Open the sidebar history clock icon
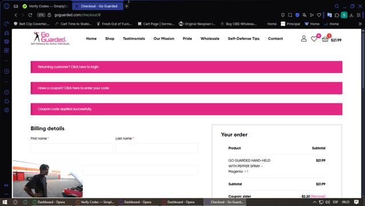The width and height of the screenshot is (365, 206). [x=6, y=92]
